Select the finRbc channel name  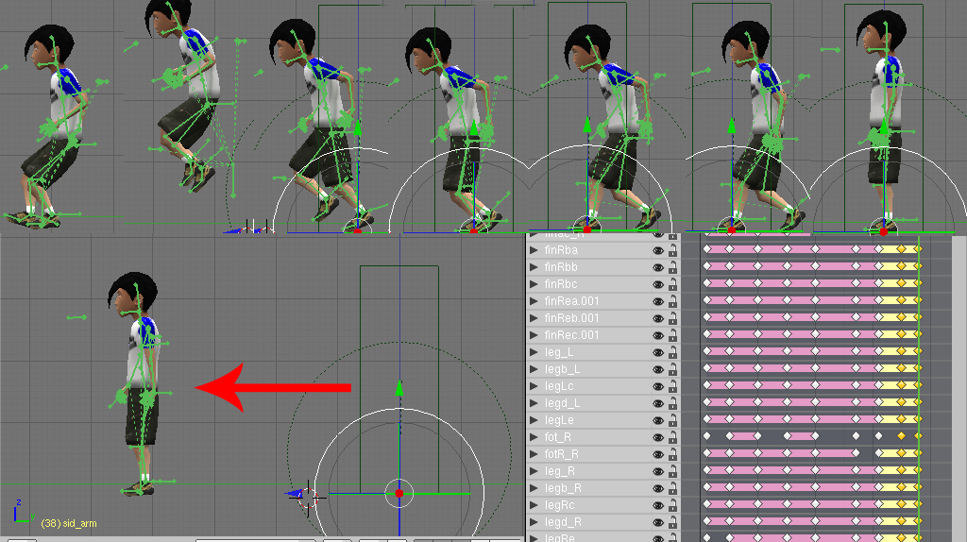point(561,284)
